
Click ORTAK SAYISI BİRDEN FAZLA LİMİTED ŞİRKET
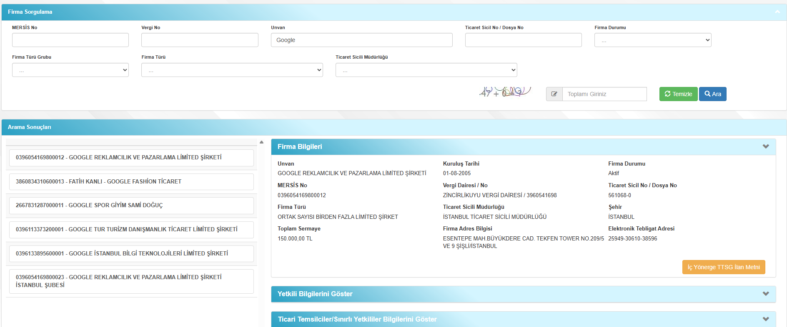[x=338, y=217]
